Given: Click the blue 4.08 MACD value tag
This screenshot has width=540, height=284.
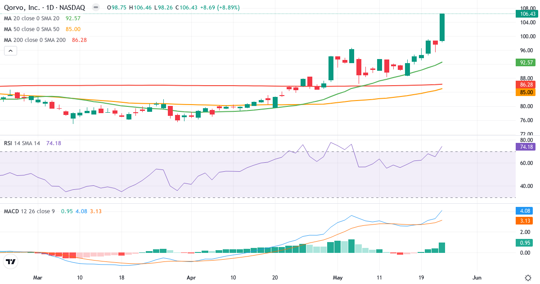Looking at the screenshot, I should [525, 211].
